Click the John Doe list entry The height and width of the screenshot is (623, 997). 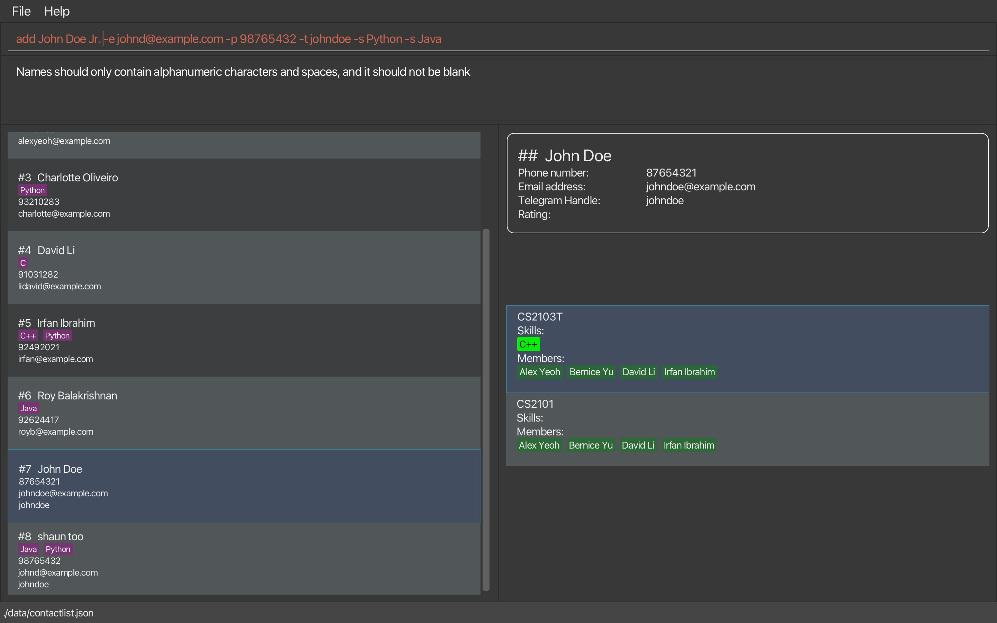(x=244, y=486)
